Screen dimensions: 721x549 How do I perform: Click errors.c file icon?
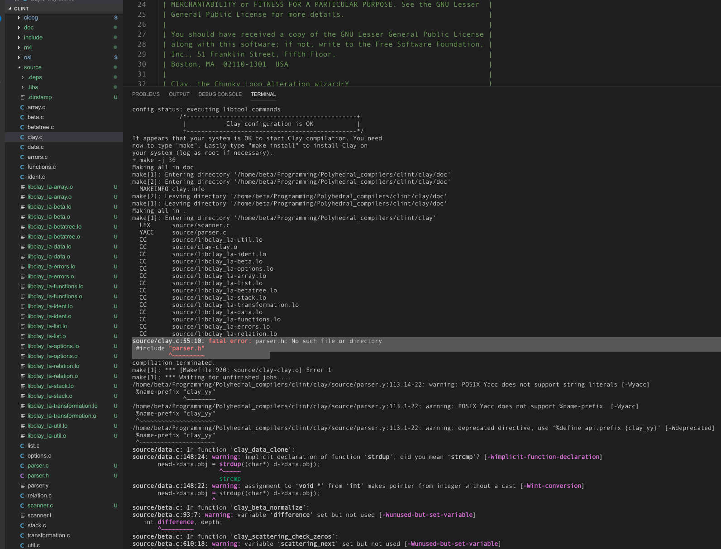coord(22,157)
